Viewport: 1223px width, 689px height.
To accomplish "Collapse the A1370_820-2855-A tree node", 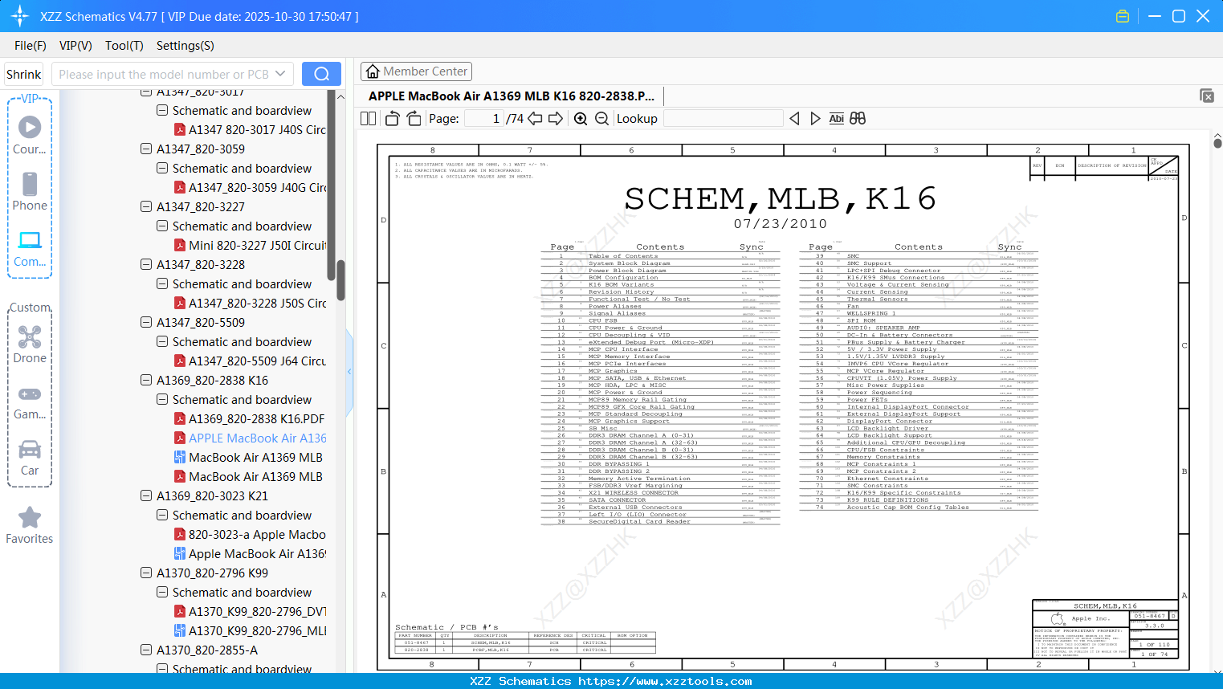I will click(146, 650).
